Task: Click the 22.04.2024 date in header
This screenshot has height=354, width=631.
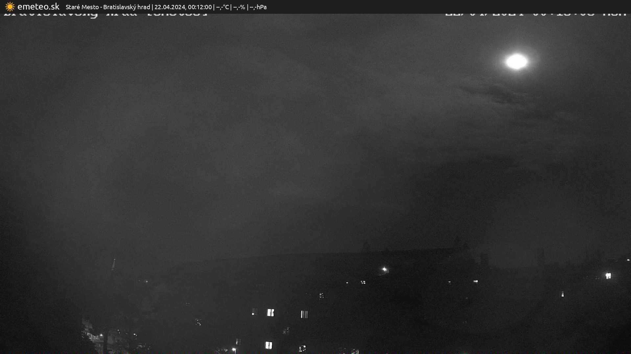Action: tap(170, 7)
